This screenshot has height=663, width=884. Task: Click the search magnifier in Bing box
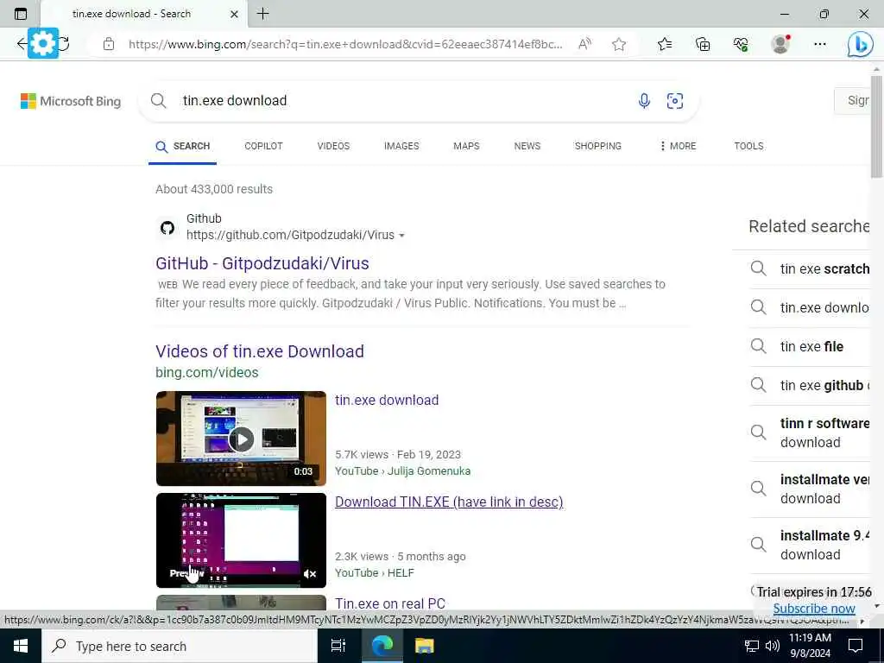point(159,101)
